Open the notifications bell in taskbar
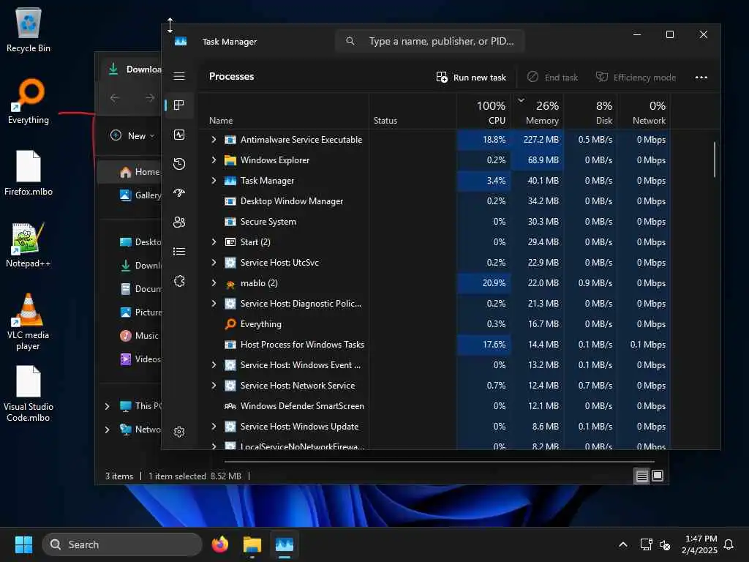 (729, 544)
